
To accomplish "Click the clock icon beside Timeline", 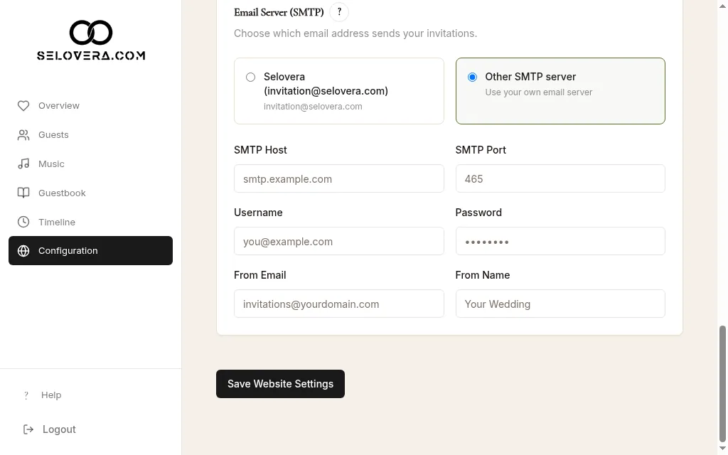I will pos(23,222).
